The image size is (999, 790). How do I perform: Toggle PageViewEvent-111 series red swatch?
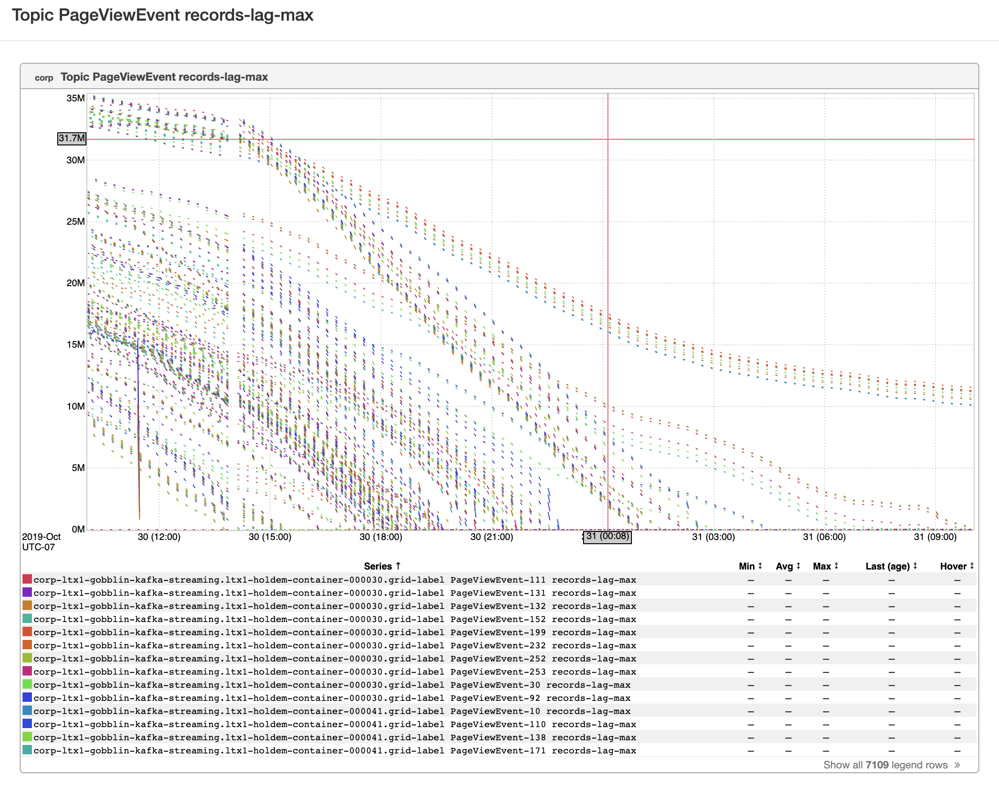27,579
